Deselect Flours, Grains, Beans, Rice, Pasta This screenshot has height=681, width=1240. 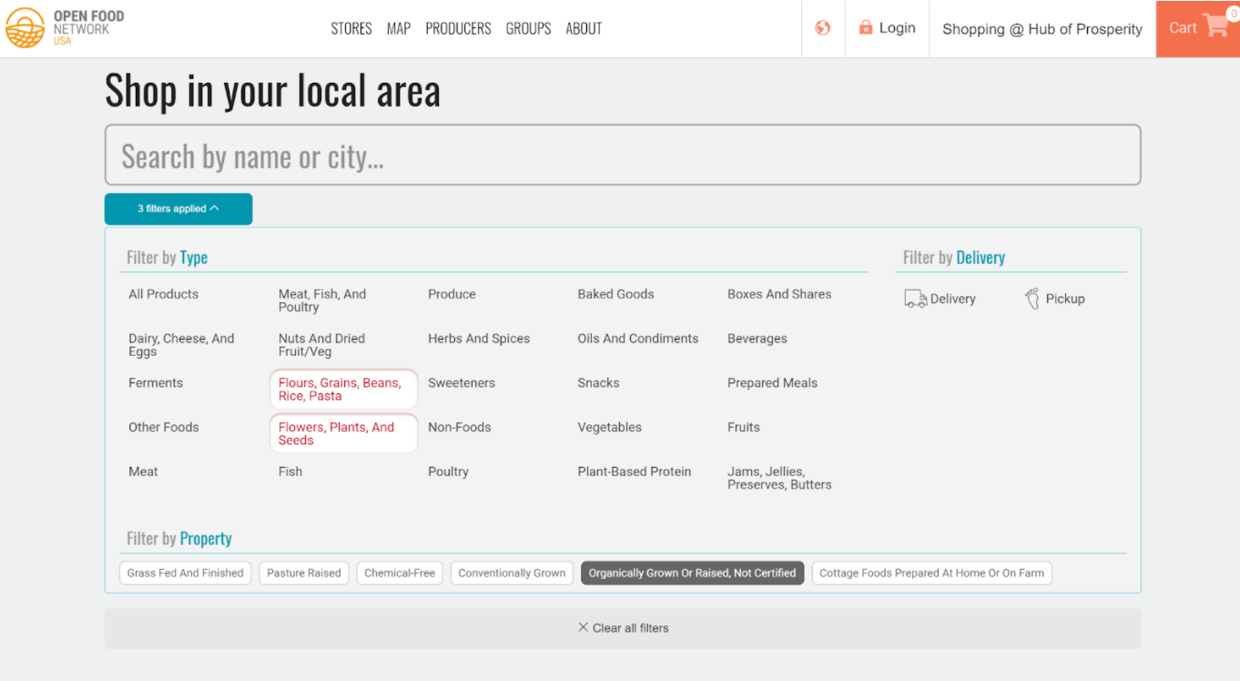click(343, 390)
